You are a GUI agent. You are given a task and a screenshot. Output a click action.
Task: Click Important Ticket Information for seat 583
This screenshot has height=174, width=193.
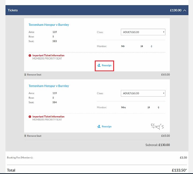point(48,55)
